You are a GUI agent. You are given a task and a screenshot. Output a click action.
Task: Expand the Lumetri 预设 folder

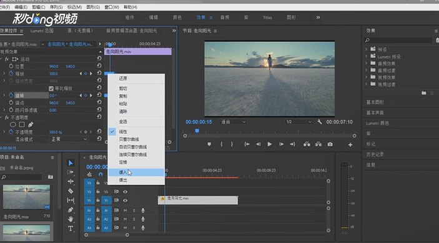[366, 56]
